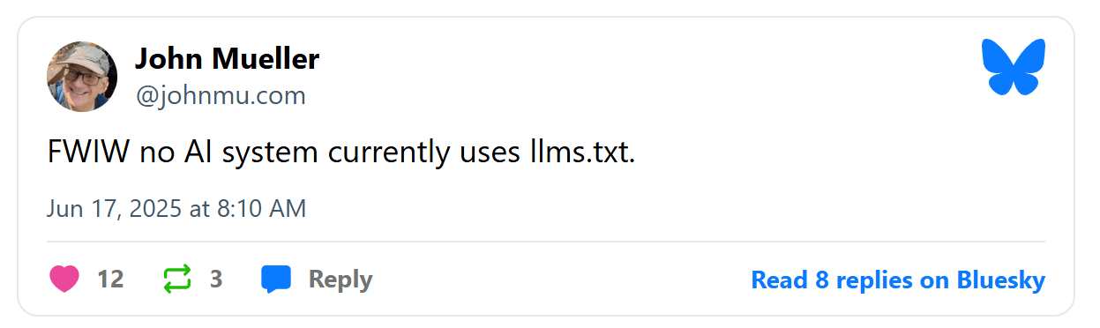Click the repost count number 3
This screenshot has height=328, width=1100.
(216, 280)
